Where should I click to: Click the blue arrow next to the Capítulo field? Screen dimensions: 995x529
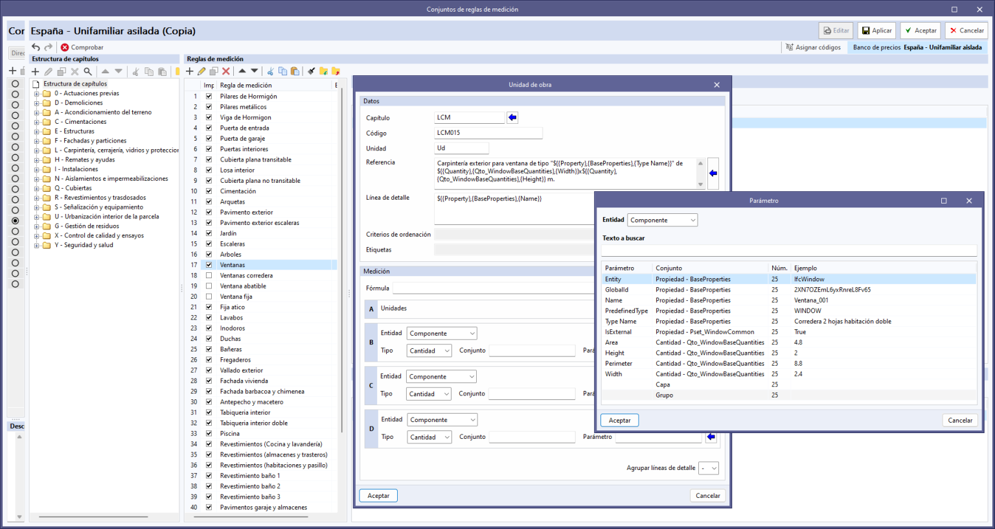click(512, 117)
